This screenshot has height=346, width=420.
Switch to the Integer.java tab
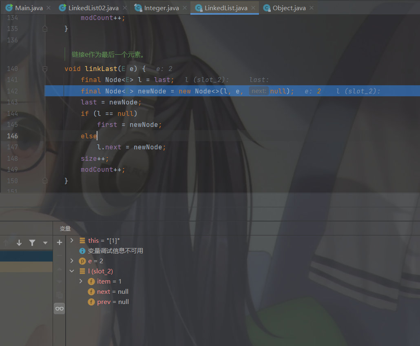pos(161,8)
